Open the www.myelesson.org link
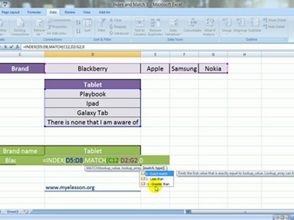Image resolution: width=294 pixels, height=220 pixels. pos(70,187)
